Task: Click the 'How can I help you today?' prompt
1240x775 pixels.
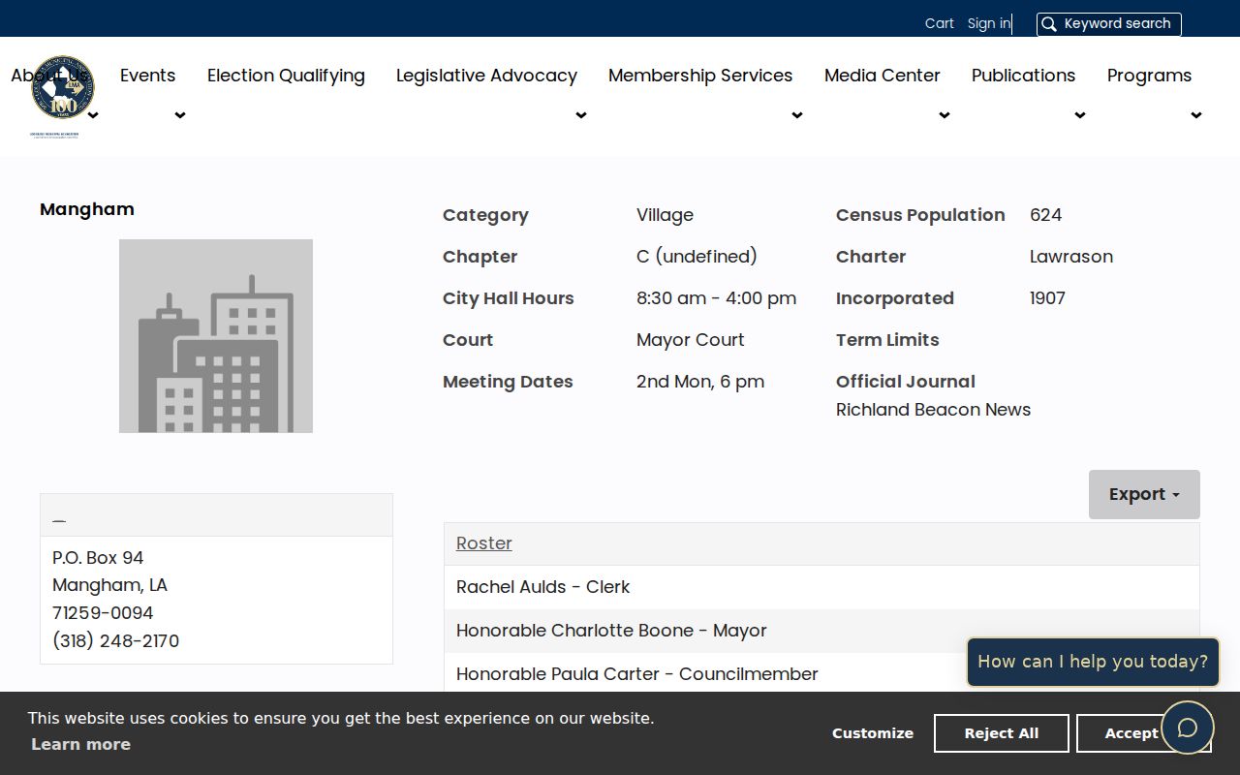Action: (1093, 662)
